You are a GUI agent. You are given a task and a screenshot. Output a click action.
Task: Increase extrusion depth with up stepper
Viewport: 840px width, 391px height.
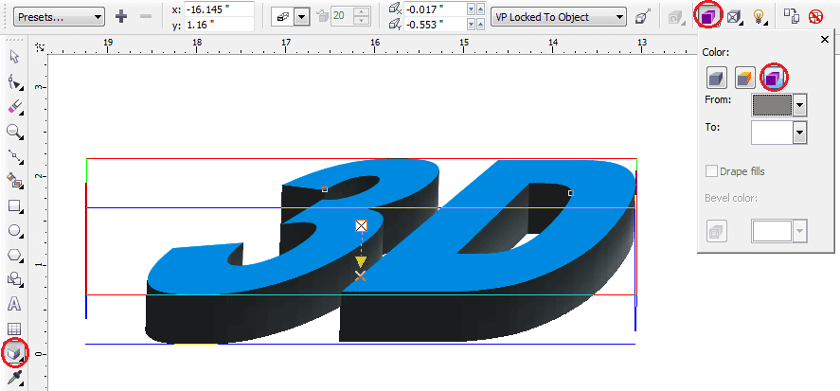(x=363, y=12)
